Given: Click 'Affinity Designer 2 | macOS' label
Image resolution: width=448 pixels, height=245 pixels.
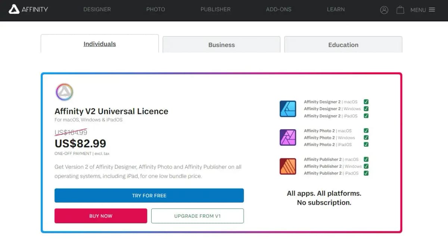Looking at the screenshot, I should click(x=331, y=102).
